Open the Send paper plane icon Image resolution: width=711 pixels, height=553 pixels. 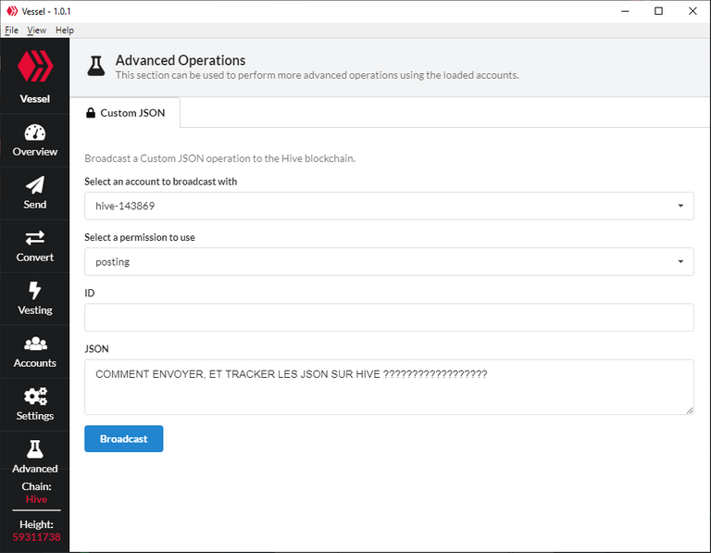[x=35, y=185]
